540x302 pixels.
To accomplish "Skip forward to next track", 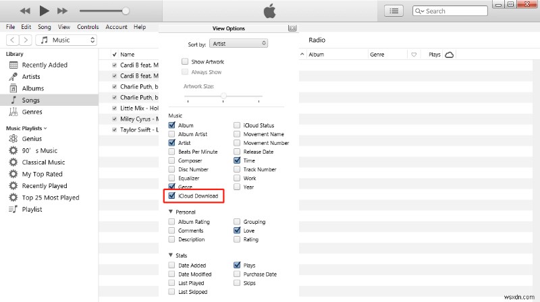I will click(x=62, y=11).
